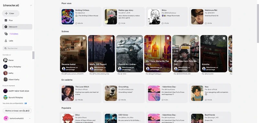Click the Sprunki Roleplay avatar icon

[x=6, y=97]
